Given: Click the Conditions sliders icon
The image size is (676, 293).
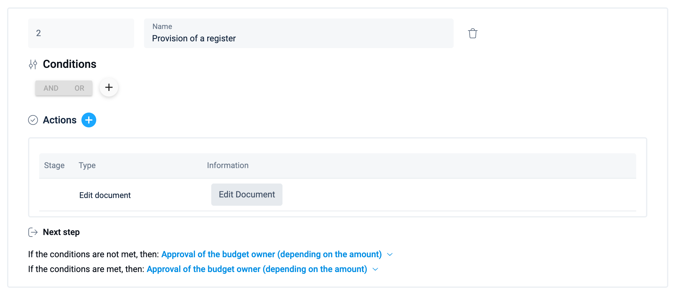Looking at the screenshot, I should [x=33, y=64].
